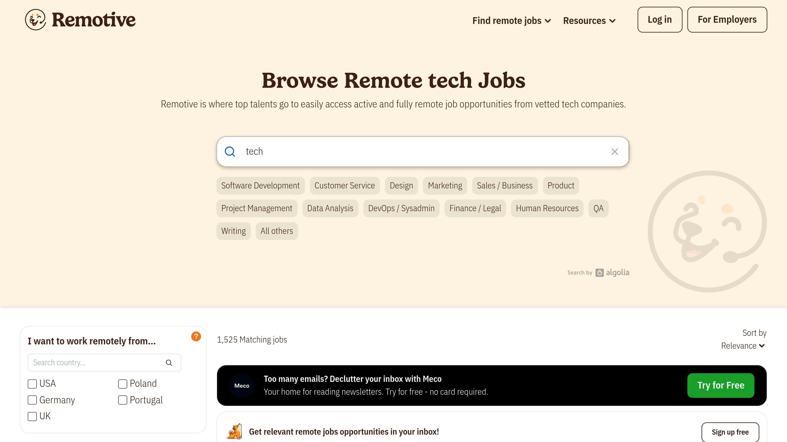Click the Meco app icon in ad
The height and width of the screenshot is (442, 787).
[x=242, y=385]
